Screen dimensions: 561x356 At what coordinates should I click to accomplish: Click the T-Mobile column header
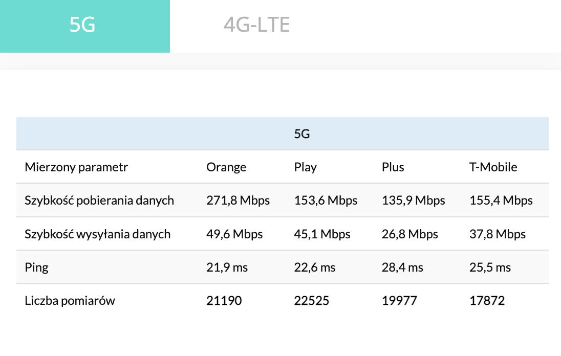(493, 167)
